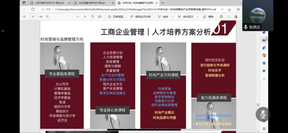Open the 页面视图 page view menu

pyautogui.click(x=115, y=17)
